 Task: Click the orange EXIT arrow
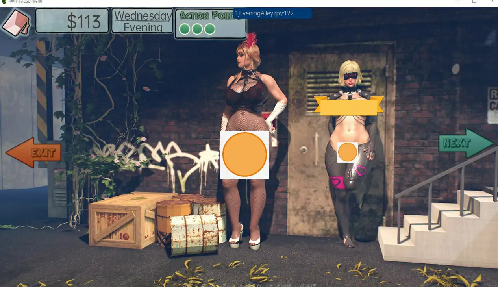click(x=33, y=152)
